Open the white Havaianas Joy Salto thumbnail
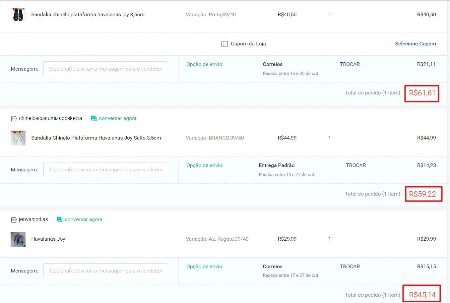 (x=18, y=138)
